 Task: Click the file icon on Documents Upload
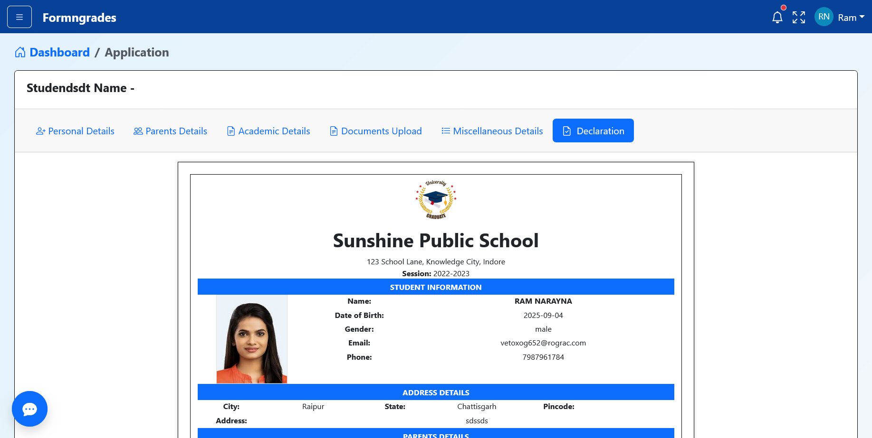[333, 131]
